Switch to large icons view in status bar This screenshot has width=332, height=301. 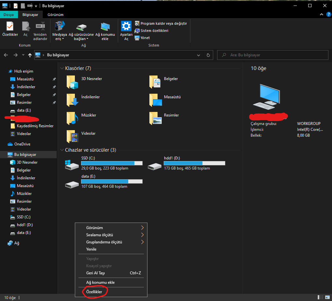[x=327, y=297]
